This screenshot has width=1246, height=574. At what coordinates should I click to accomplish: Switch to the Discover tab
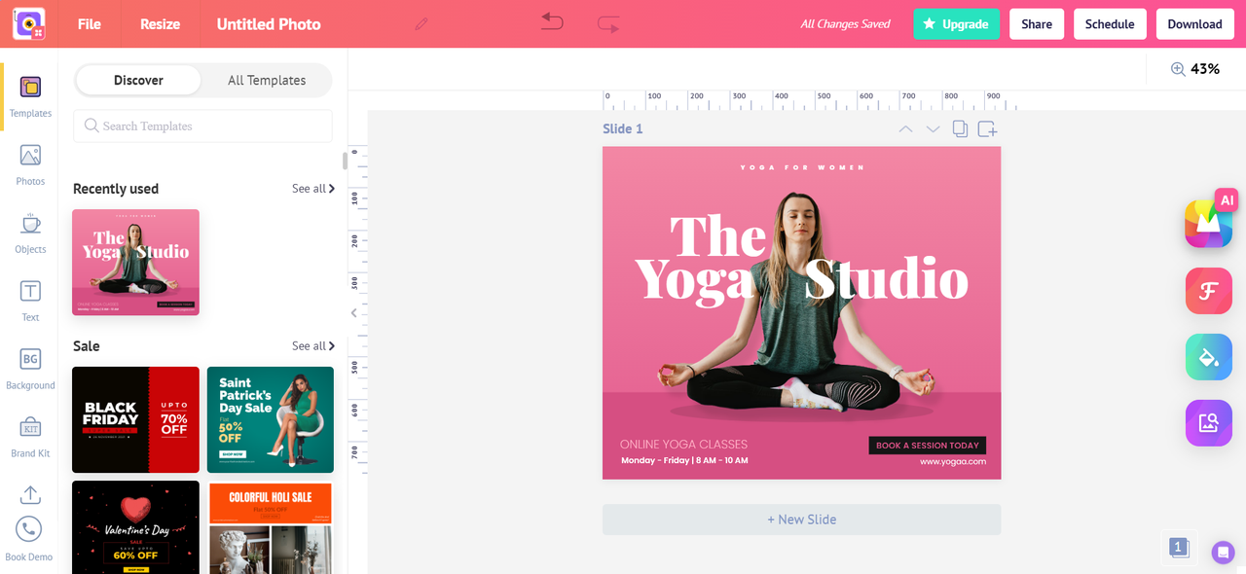[x=138, y=81]
